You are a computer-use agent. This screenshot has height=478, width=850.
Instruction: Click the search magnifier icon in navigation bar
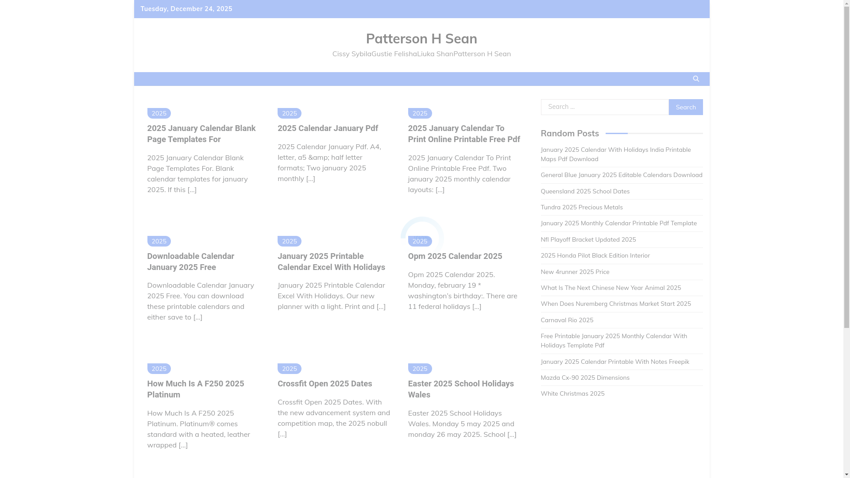pos(696,79)
